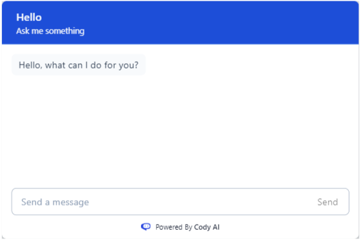
Task: Click the blue robot icon beside Powered By
Action: (x=146, y=227)
